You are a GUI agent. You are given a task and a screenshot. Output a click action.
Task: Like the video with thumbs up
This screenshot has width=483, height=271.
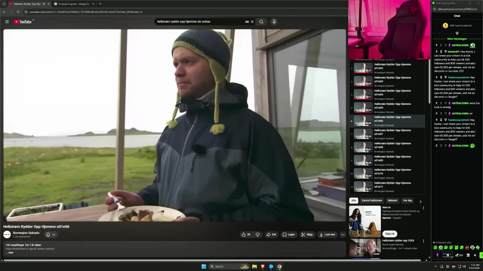246,234
